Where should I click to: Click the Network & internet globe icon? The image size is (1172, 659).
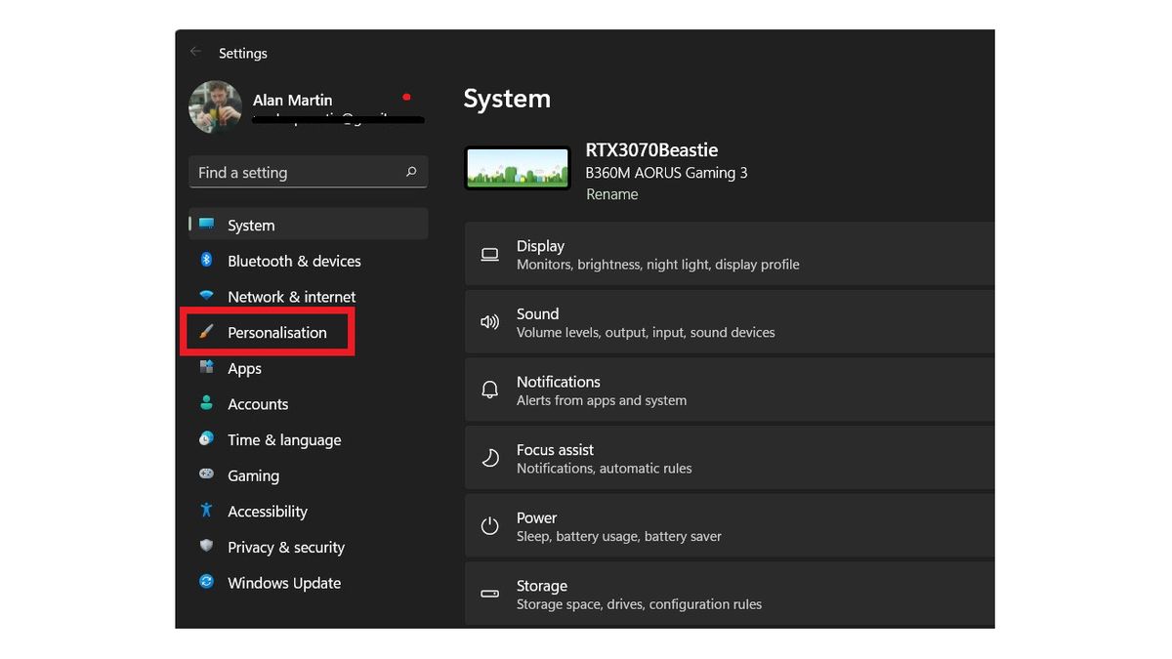[x=207, y=297]
